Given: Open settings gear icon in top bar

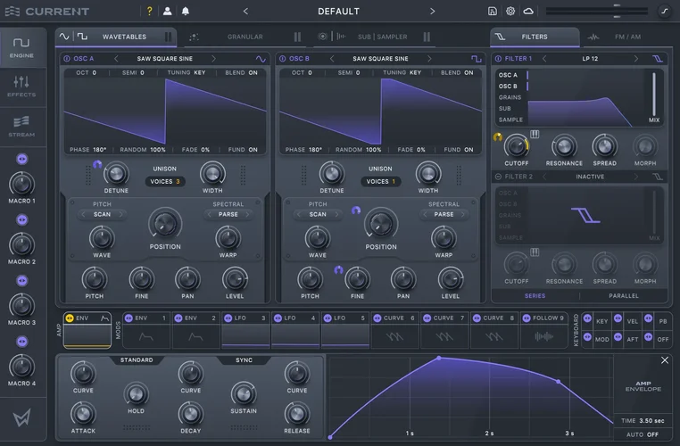Looking at the screenshot, I should [510, 12].
